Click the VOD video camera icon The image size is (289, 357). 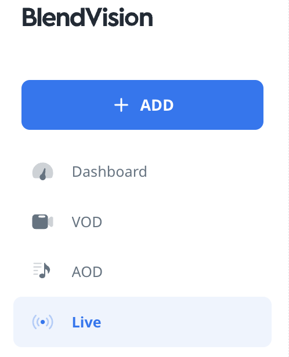tap(42, 221)
